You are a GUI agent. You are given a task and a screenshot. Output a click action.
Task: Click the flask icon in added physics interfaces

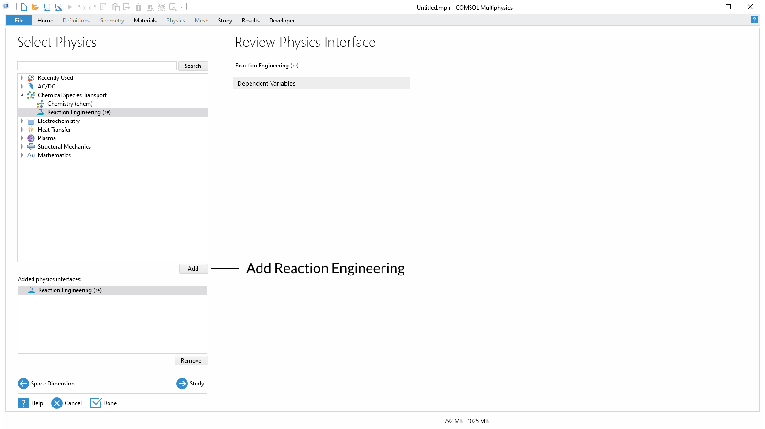coord(32,290)
